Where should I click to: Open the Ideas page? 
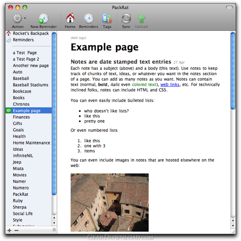coord(18,149)
